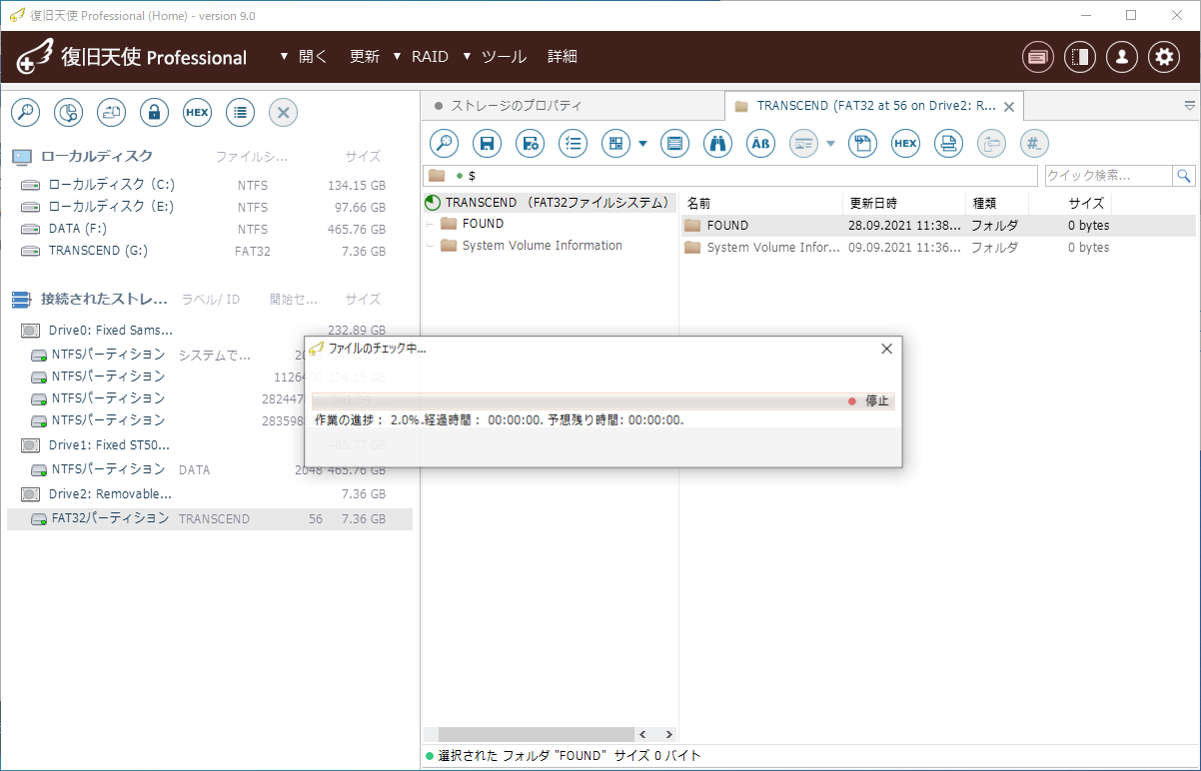The height and width of the screenshot is (771, 1201).
Task: Open the RAID dropdown menu
Action: tap(421, 57)
